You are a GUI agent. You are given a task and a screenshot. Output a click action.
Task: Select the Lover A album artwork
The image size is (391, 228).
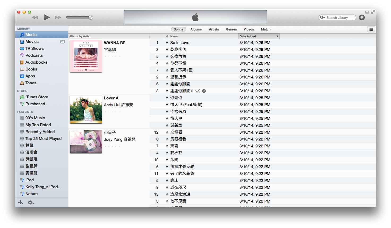coord(86,109)
